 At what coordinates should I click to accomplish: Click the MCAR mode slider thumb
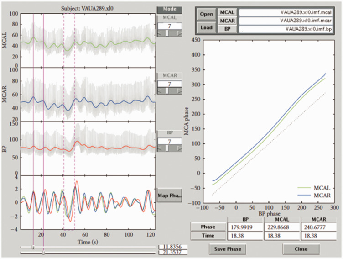167,91
